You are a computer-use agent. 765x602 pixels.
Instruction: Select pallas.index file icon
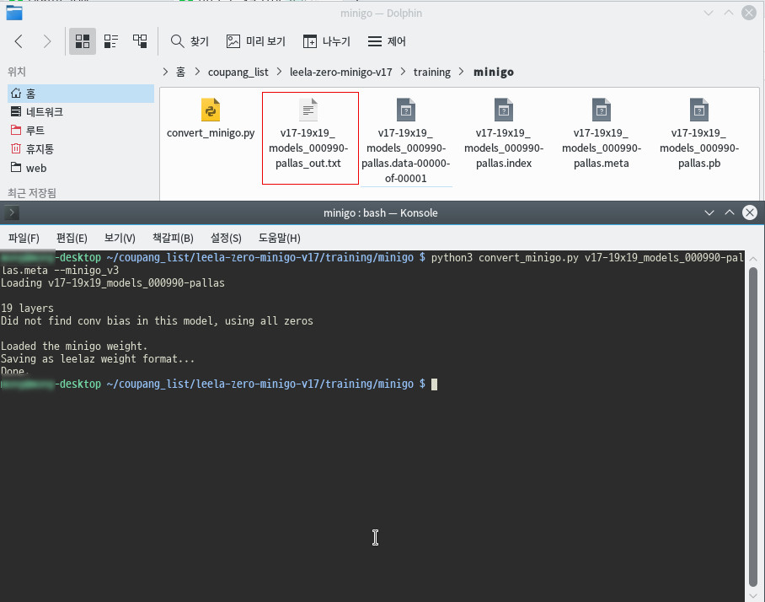tap(504, 110)
